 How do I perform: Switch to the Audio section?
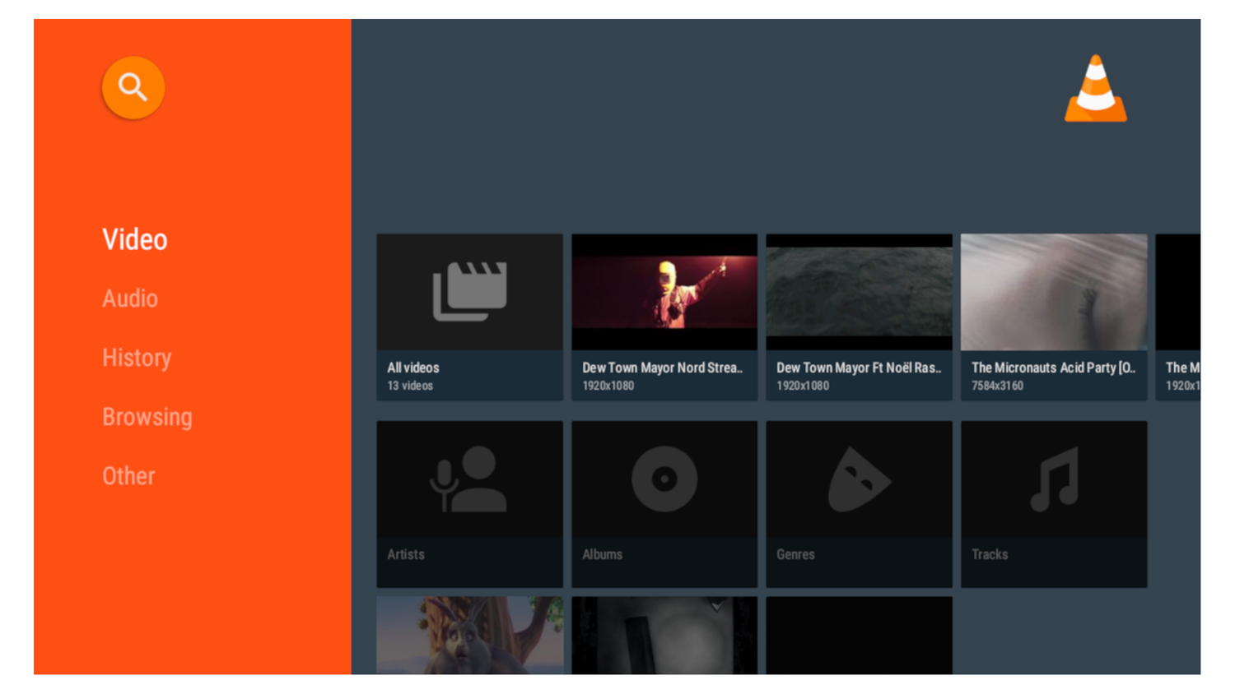click(x=130, y=298)
